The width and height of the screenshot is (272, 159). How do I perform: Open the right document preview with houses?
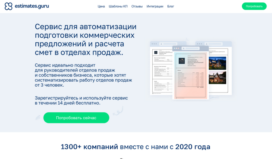220,68
